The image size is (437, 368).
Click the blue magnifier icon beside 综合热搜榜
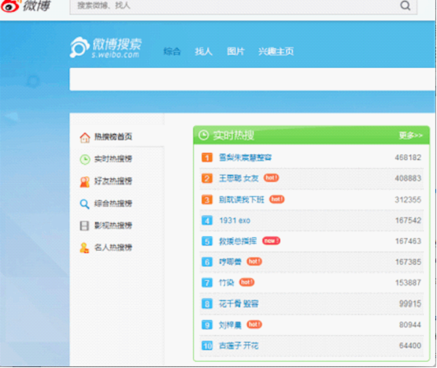84,203
